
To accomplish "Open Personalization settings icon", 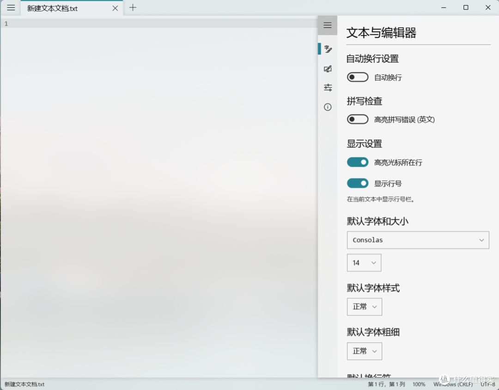I will point(328,69).
